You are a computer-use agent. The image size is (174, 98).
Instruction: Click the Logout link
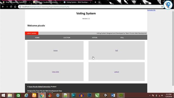coord(117,72)
